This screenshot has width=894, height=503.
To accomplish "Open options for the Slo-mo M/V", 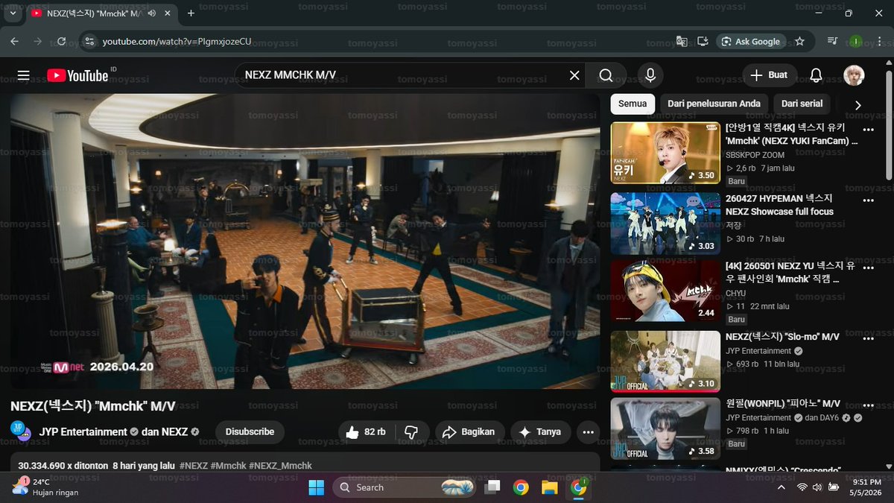I will pyautogui.click(x=868, y=338).
